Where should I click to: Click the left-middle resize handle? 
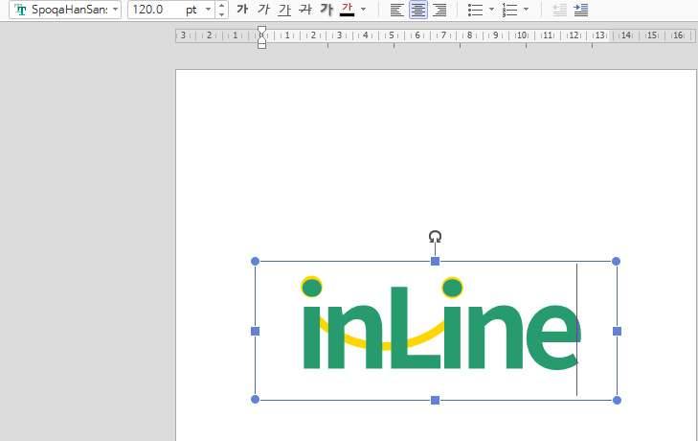click(255, 331)
